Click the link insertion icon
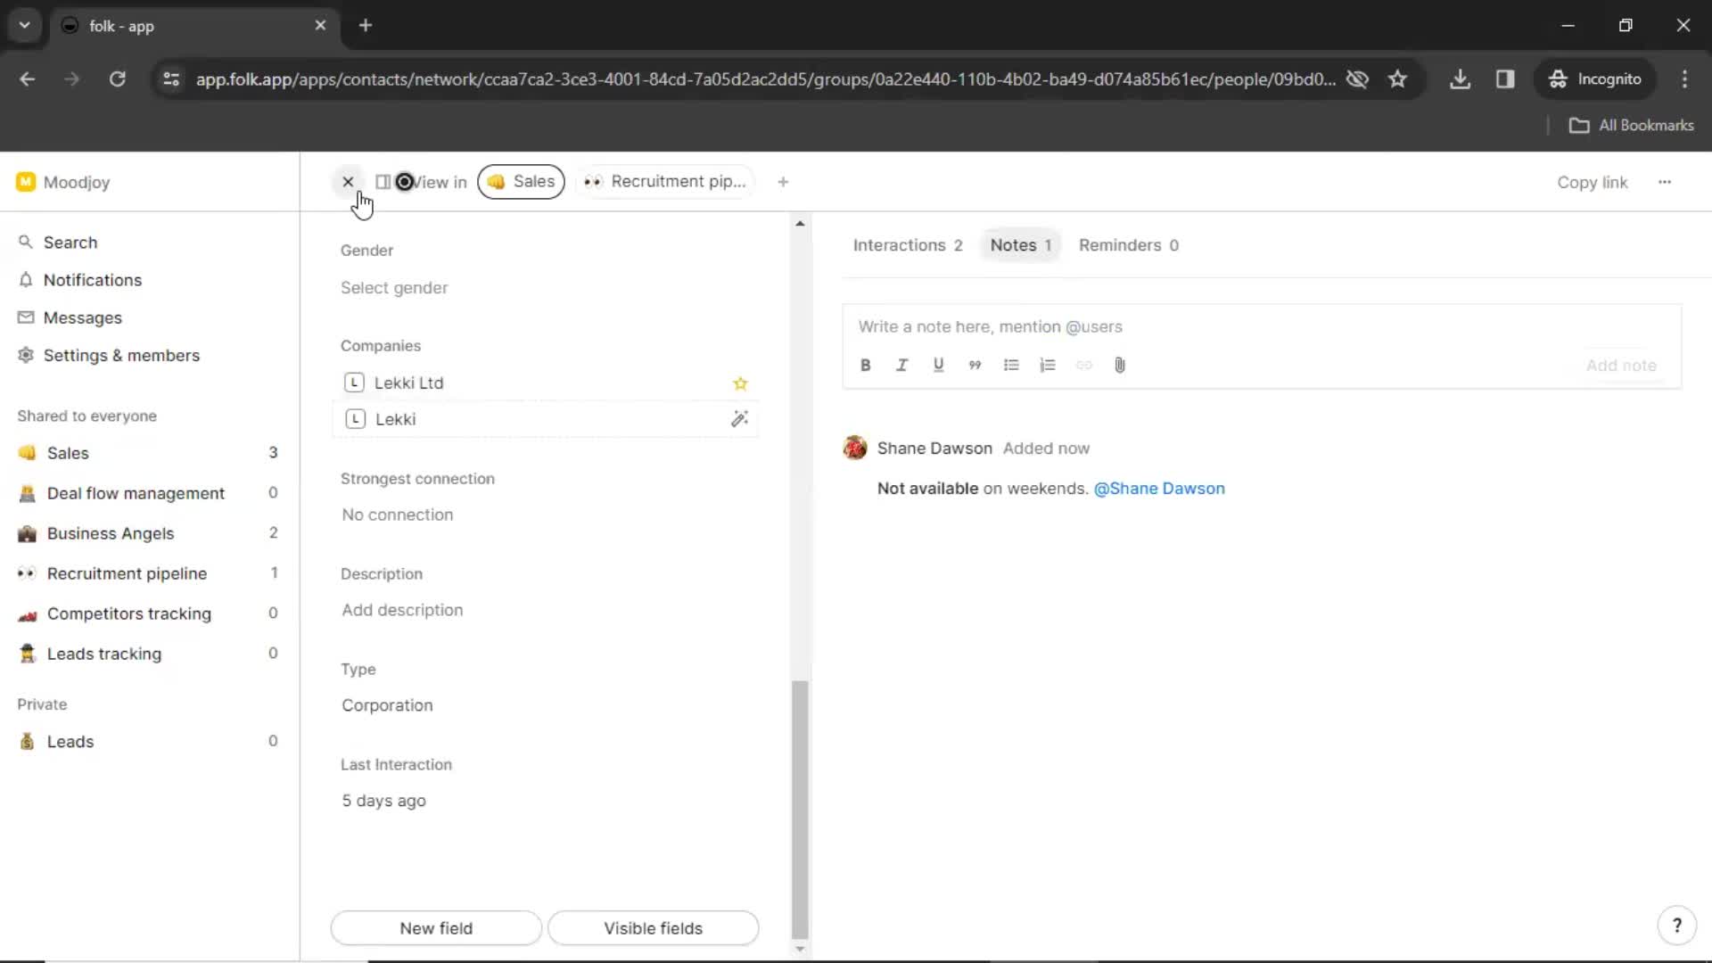 coord(1083,365)
